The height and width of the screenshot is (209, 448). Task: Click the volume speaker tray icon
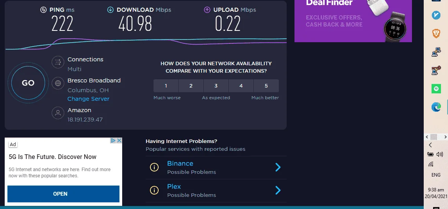(440, 155)
